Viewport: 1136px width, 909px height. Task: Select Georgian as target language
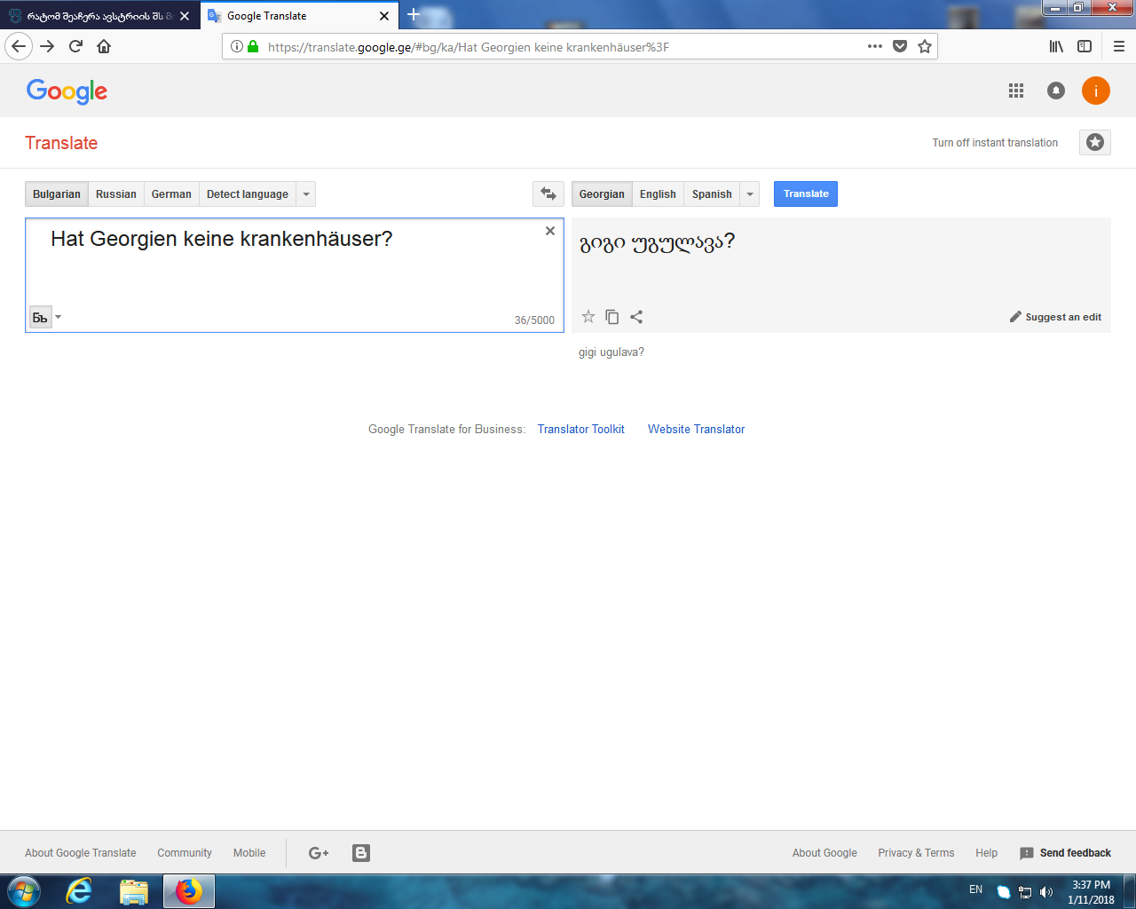point(602,194)
